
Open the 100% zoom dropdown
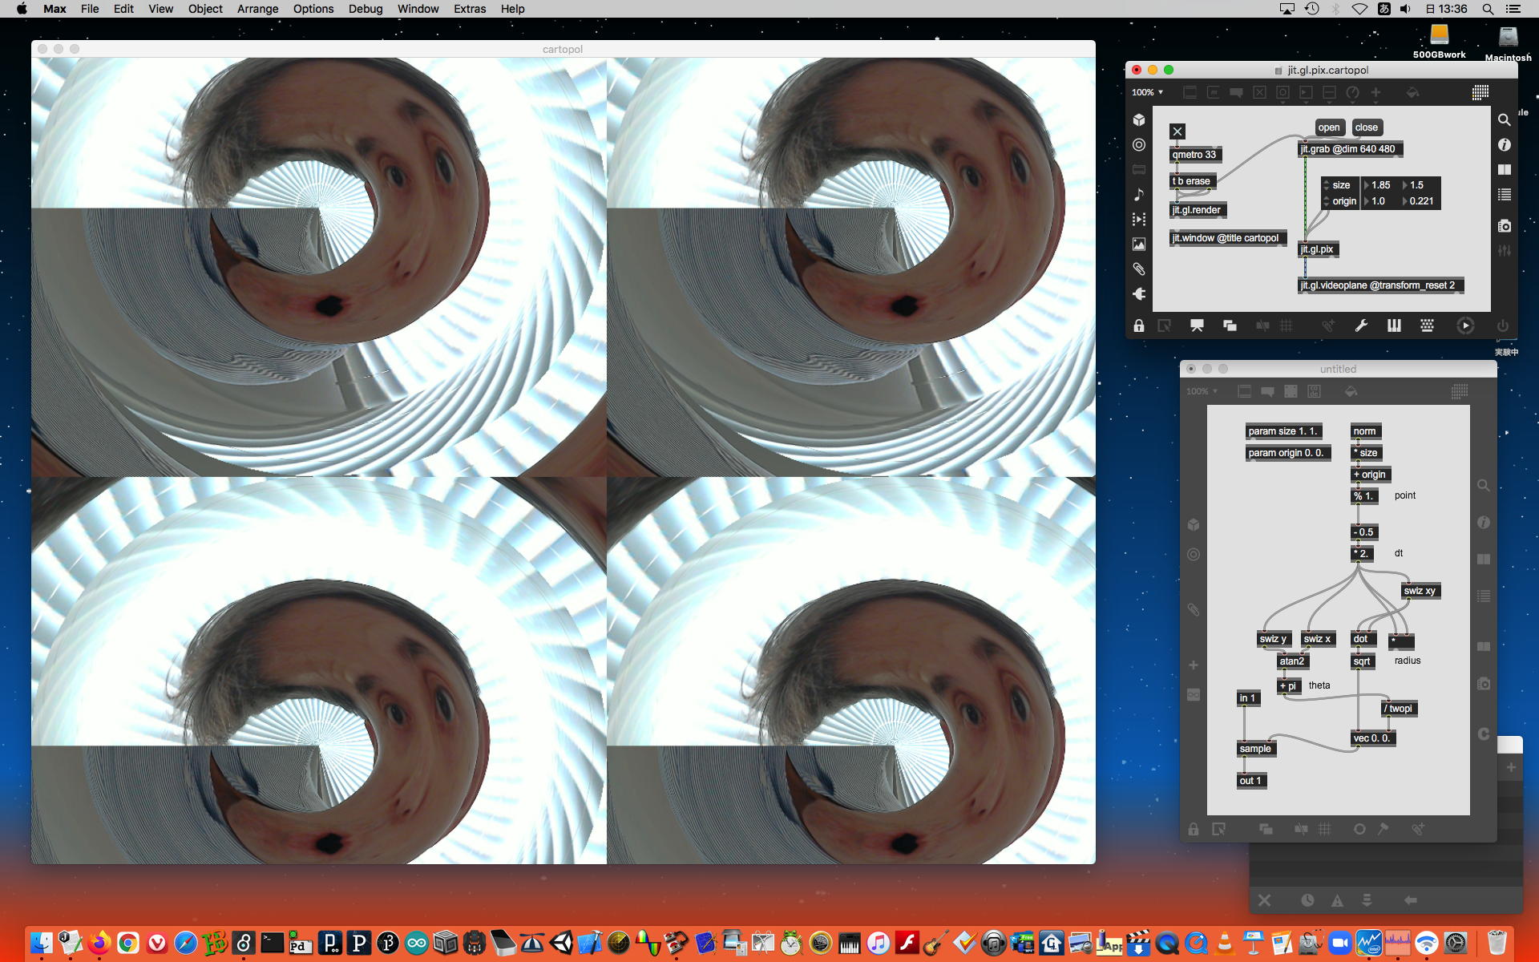[x=1147, y=92]
